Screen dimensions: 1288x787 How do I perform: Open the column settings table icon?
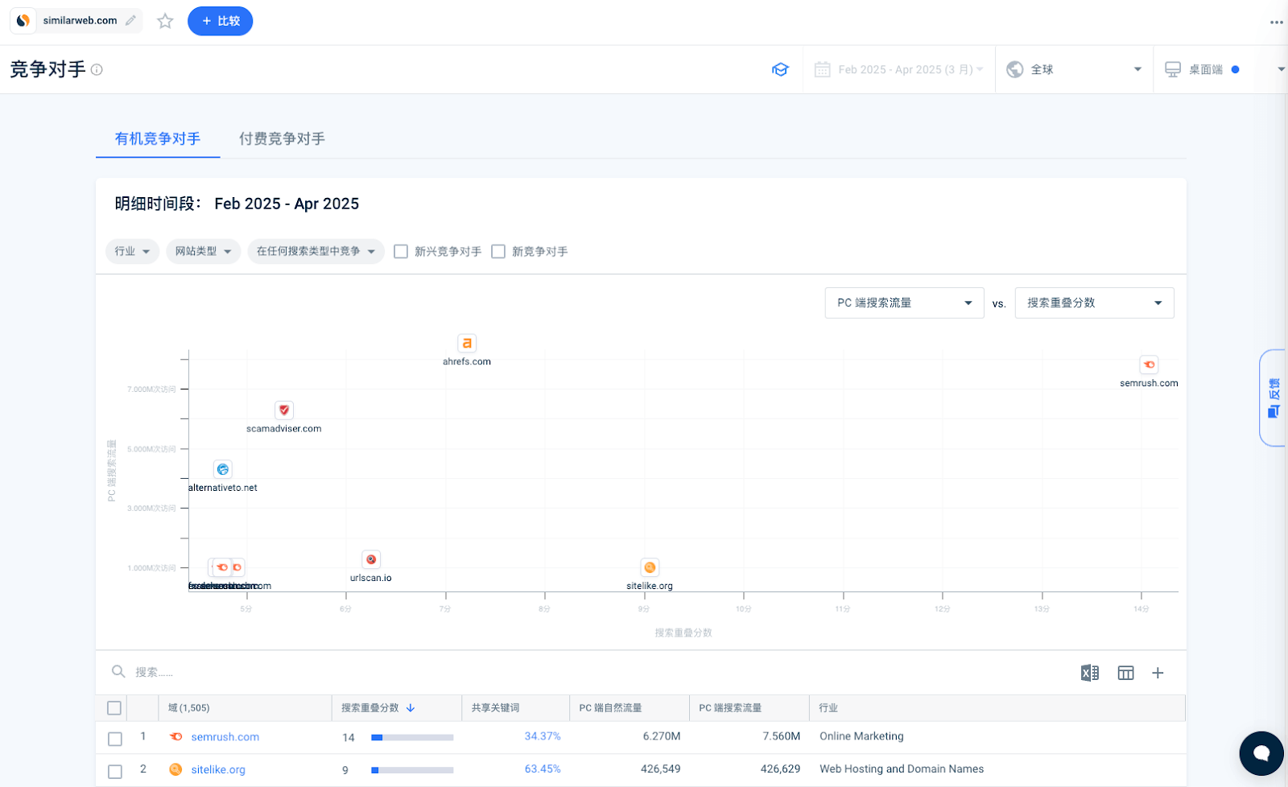pyautogui.click(x=1125, y=673)
